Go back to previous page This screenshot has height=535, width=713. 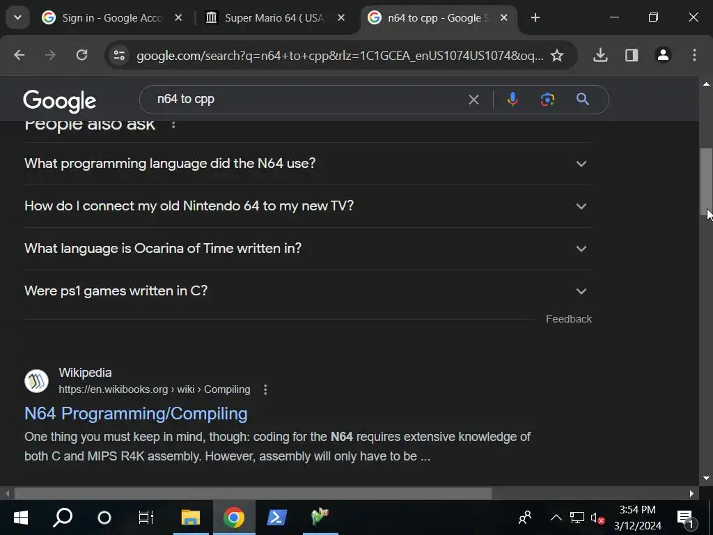click(x=19, y=55)
